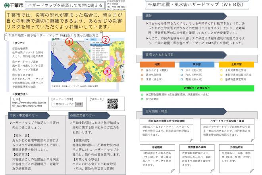Toggle the 揺れやすさ（震度） checkbox
The width and height of the screenshot is (262, 175).
click(142, 70)
